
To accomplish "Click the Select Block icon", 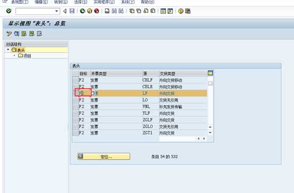I will coord(32,34).
